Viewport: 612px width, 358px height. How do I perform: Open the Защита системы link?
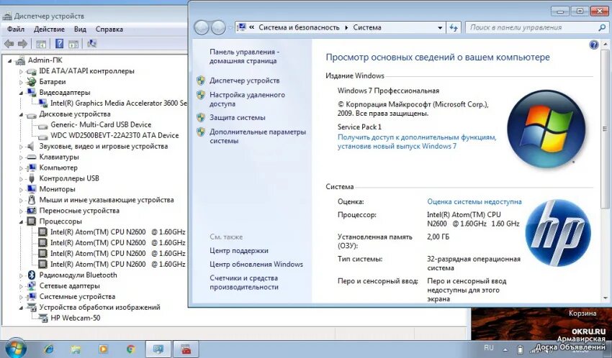tap(238, 118)
